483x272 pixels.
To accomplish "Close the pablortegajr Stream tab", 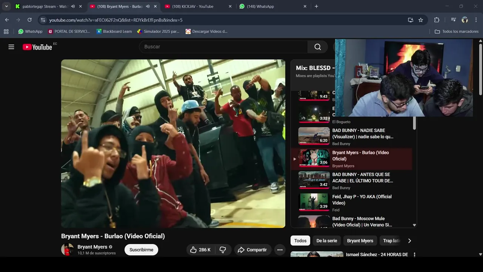I will [80, 6].
